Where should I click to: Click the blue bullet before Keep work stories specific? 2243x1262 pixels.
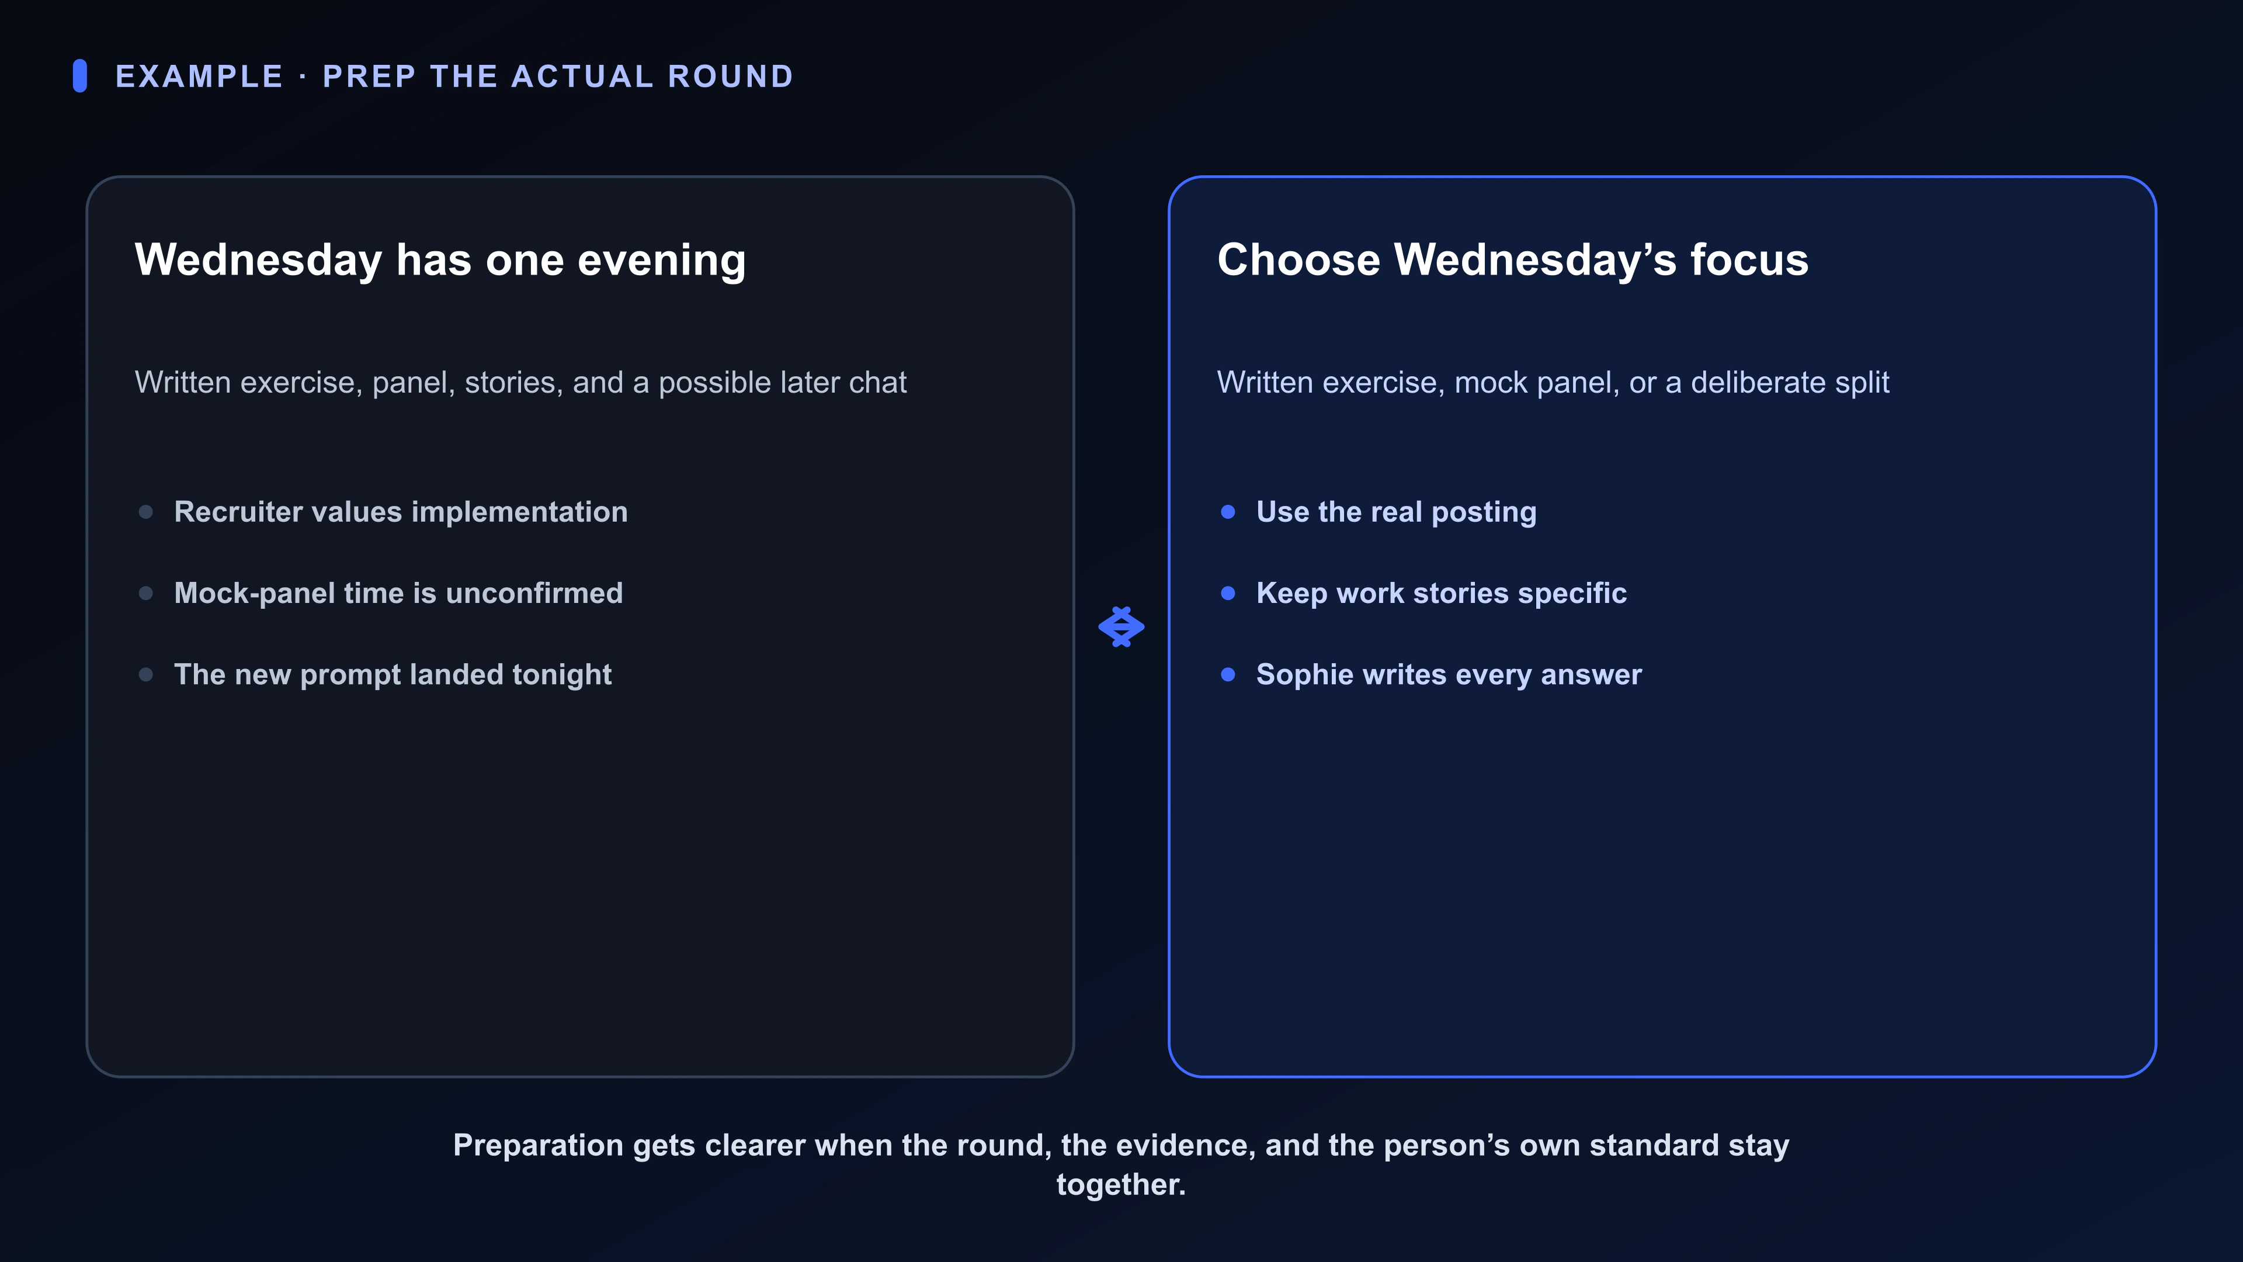tap(1228, 593)
